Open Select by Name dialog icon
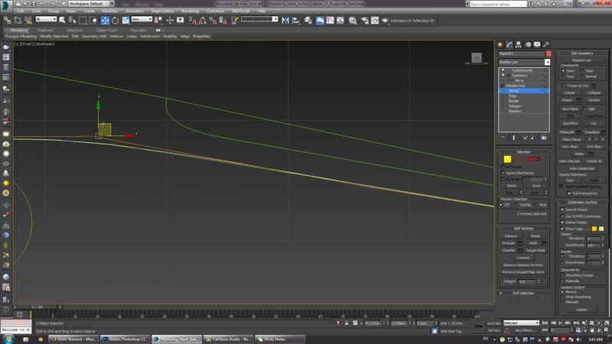The image size is (612, 344). point(72,21)
